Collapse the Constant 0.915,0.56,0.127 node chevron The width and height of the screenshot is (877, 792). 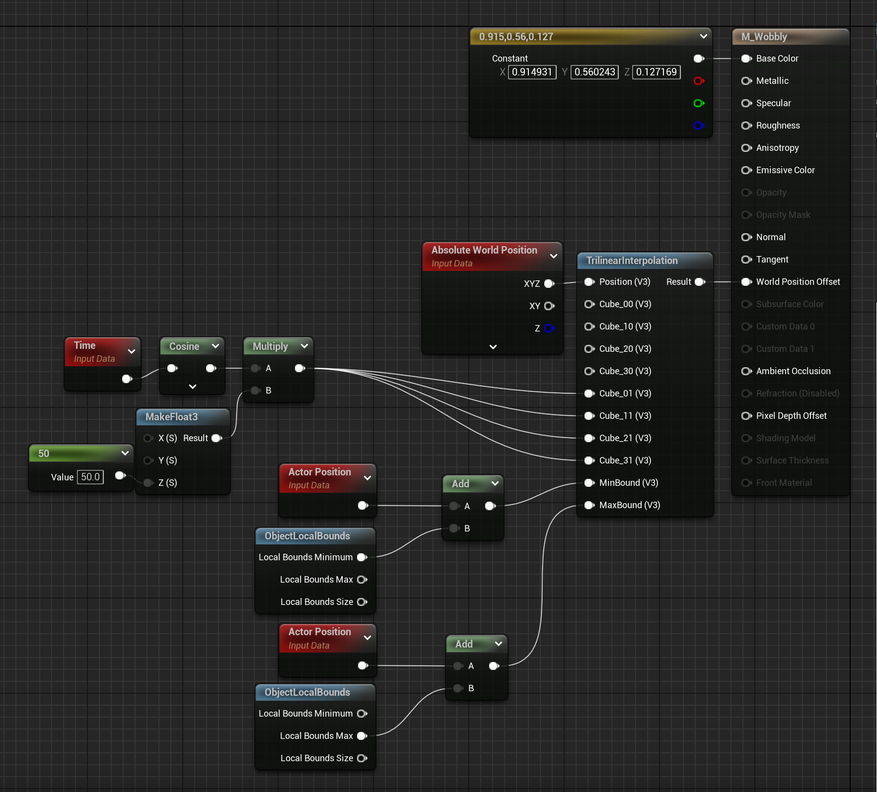coord(703,36)
